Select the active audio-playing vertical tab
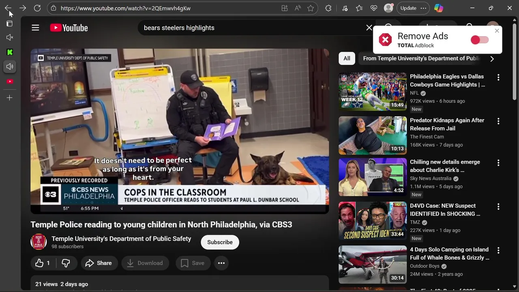This screenshot has width=519, height=292. 10,67
